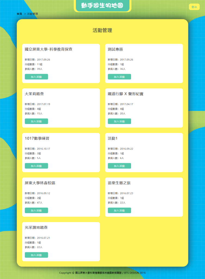Screen dimensions: 205x279
Task: Click the 苗栗生態之旅 card title
Action: click(119, 183)
